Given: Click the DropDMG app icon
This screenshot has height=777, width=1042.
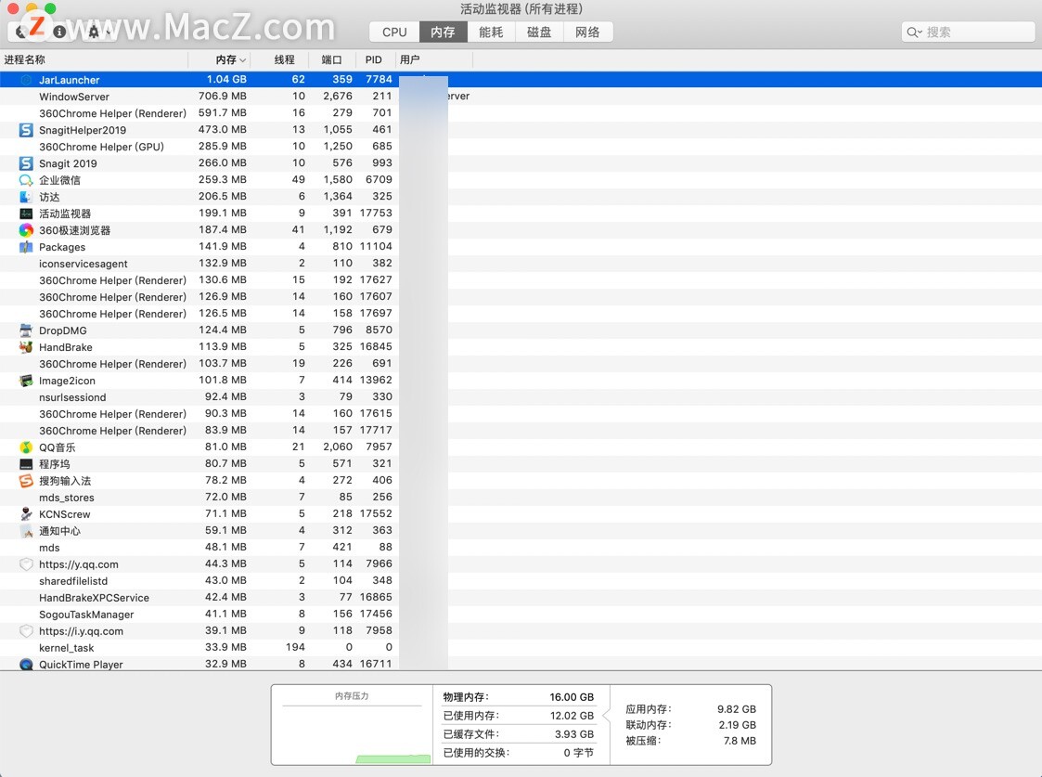Looking at the screenshot, I should [26, 330].
